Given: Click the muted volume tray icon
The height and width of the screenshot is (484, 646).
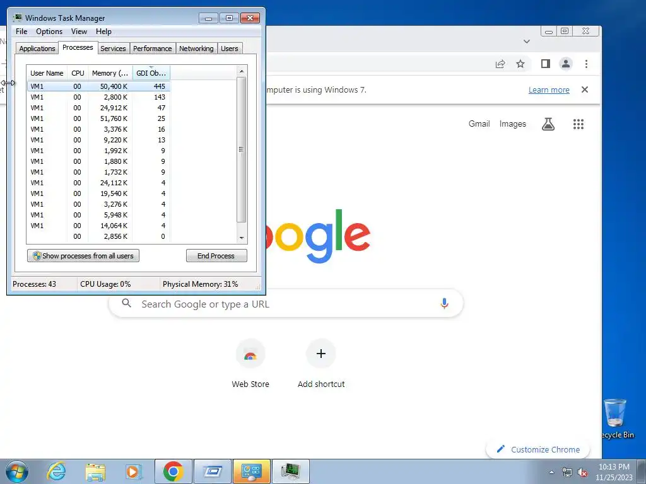Looking at the screenshot, I should 582,473.
